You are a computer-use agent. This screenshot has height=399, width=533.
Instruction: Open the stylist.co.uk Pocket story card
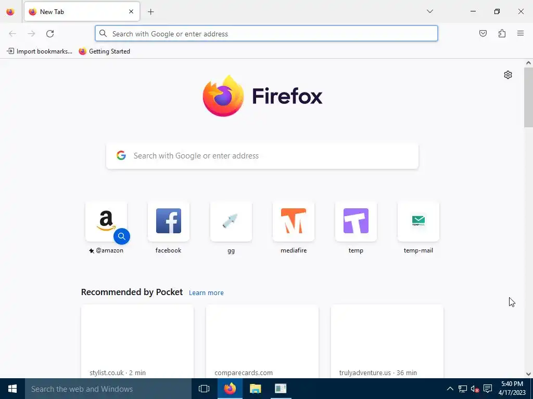point(137,341)
